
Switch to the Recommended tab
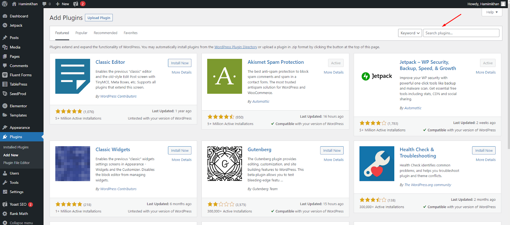tap(106, 33)
